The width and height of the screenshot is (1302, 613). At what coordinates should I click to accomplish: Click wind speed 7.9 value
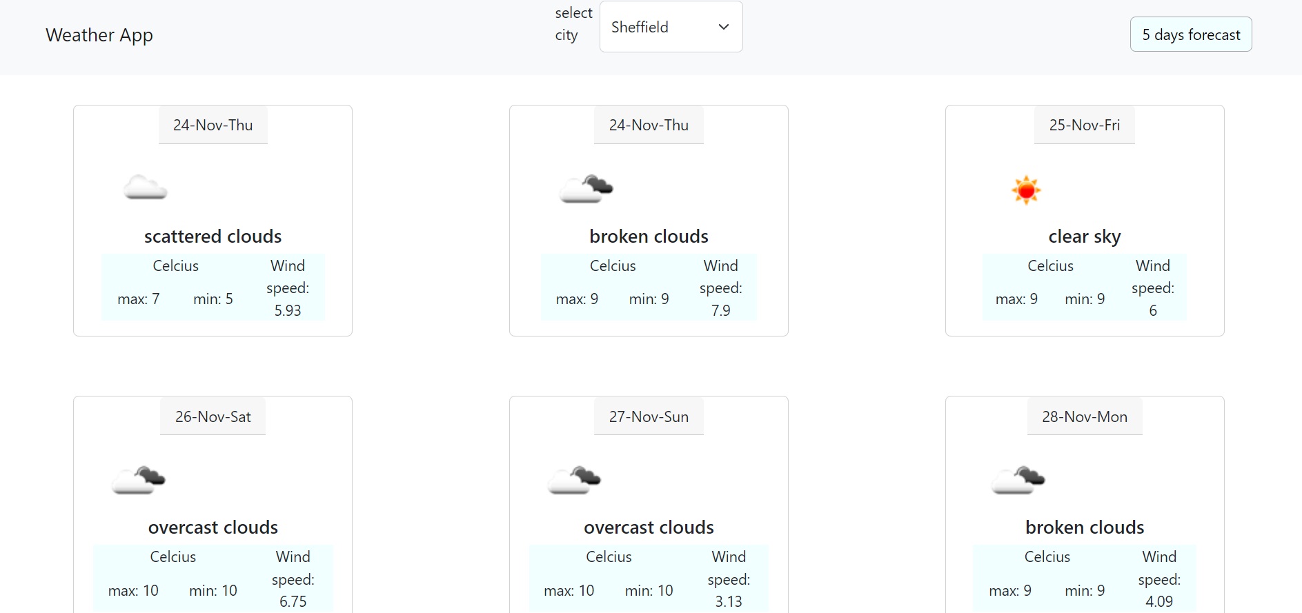click(x=720, y=310)
